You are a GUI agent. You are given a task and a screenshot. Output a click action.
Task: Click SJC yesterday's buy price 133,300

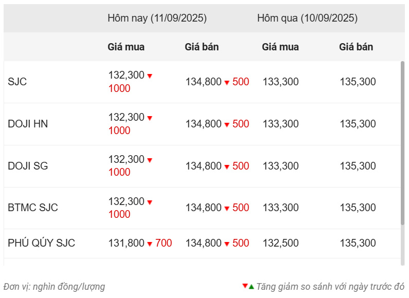tap(280, 82)
